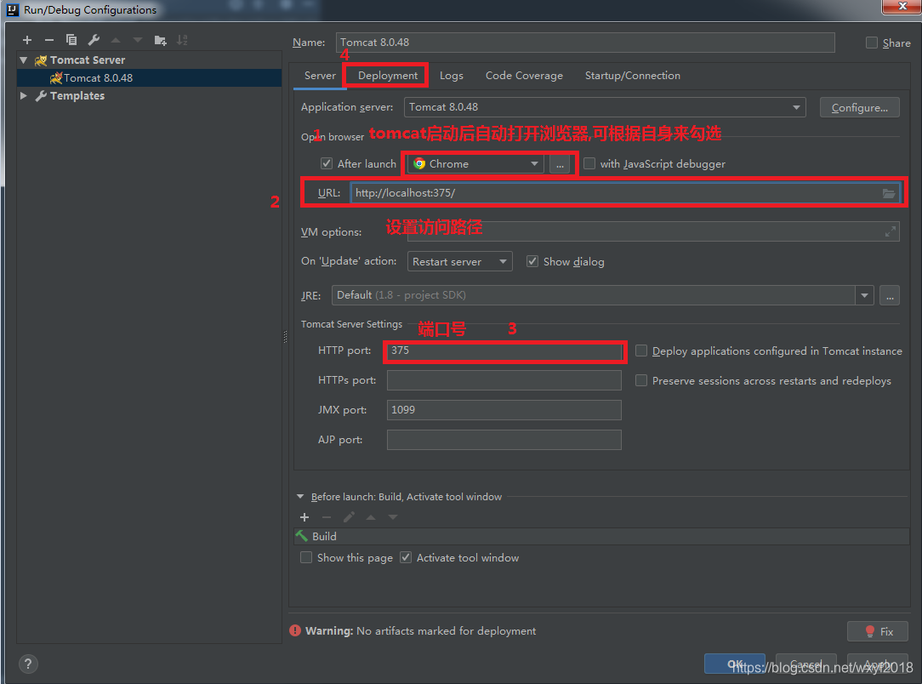Screen dimensions: 922x684
Task: Open browser list ellipsis button next to Chrome
Action: click(x=560, y=164)
